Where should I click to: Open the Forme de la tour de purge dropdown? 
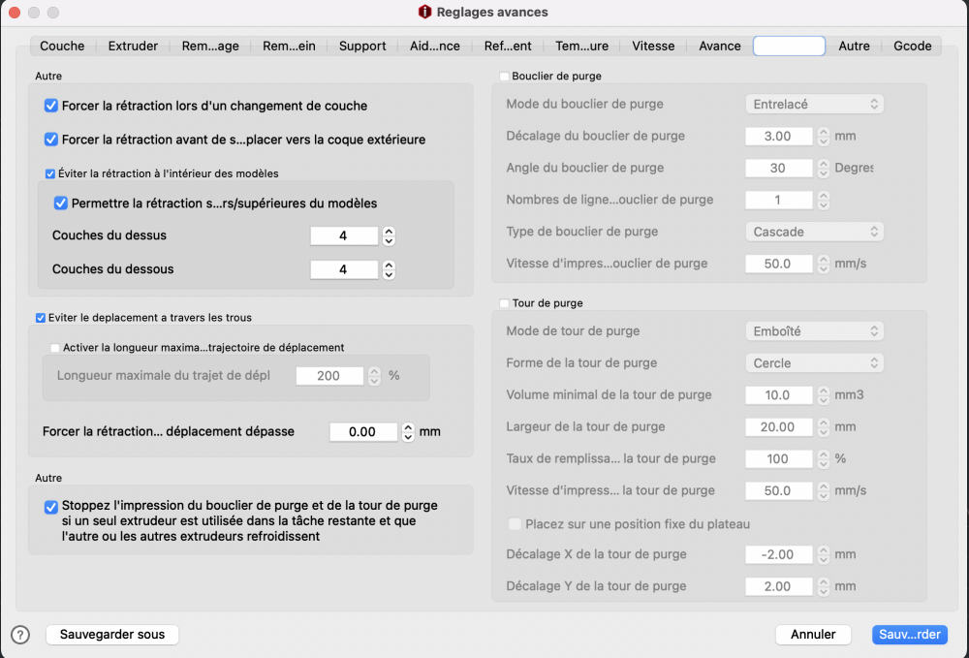(815, 363)
